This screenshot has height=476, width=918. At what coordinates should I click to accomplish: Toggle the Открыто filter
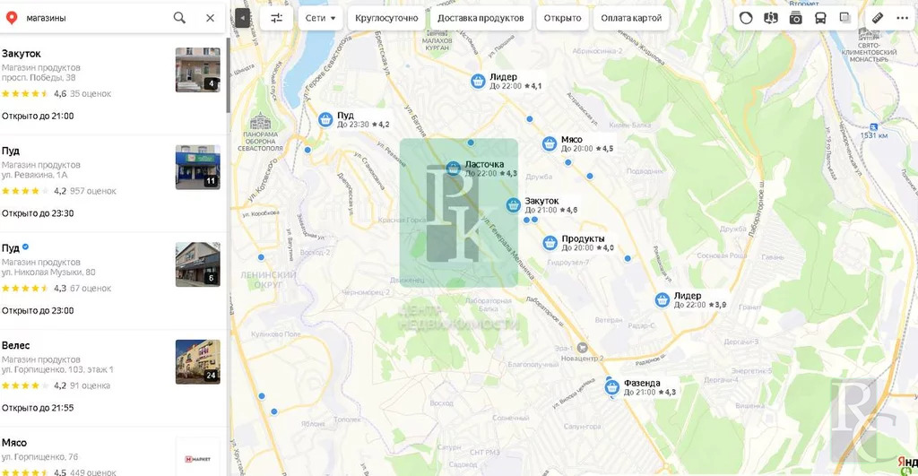click(x=562, y=18)
